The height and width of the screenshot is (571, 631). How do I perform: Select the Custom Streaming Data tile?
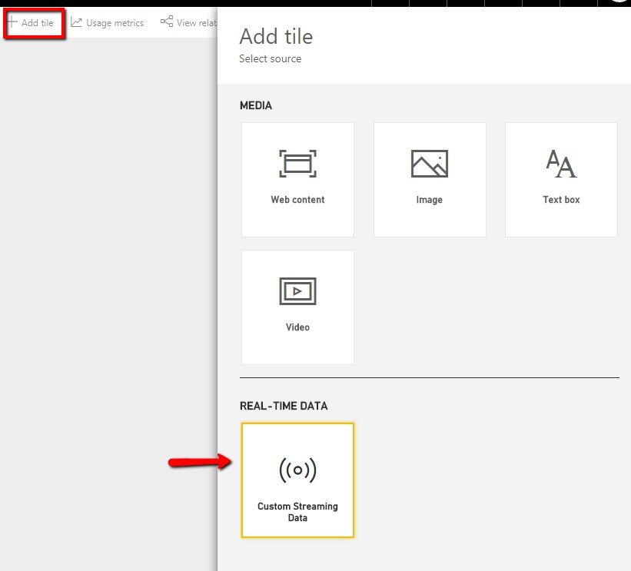pos(297,480)
